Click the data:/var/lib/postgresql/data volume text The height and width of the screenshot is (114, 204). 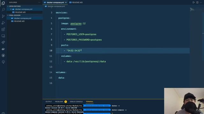tap(86, 61)
